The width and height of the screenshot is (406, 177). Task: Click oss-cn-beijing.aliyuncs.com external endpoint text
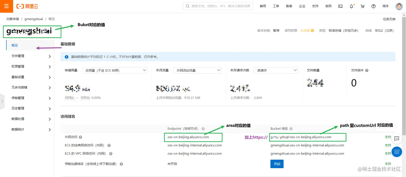tap(188, 137)
